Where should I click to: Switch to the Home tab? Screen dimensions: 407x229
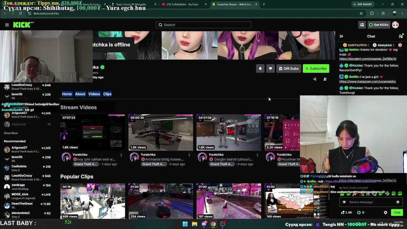(x=67, y=94)
